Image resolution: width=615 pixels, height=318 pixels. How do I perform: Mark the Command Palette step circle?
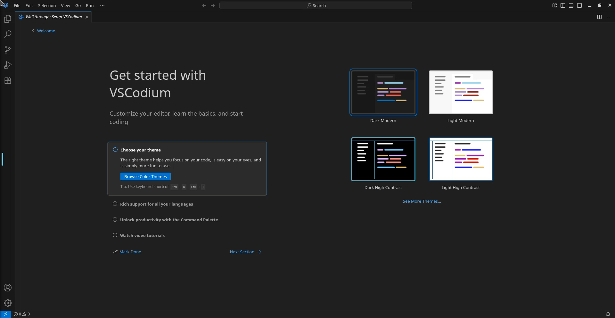tap(115, 220)
